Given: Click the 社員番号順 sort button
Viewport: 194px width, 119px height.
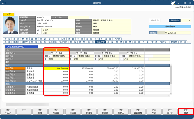Looking at the screenshot, I should point(170,27).
